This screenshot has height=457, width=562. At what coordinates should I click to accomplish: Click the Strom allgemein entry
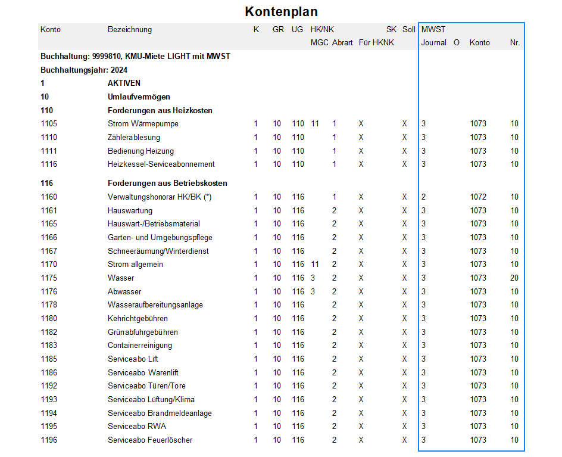(135, 265)
